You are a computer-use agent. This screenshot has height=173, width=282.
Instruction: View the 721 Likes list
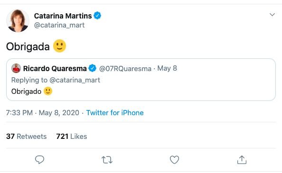click(72, 137)
